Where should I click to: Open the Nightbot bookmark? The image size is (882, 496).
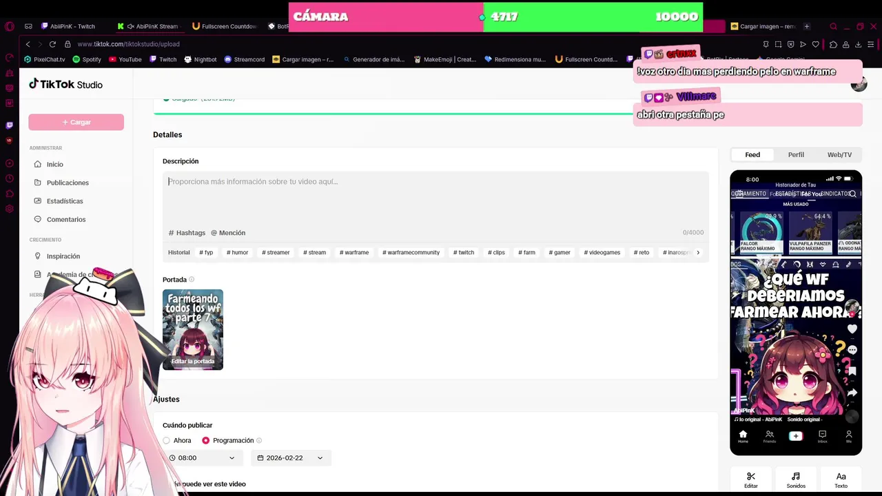coord(200,59)
